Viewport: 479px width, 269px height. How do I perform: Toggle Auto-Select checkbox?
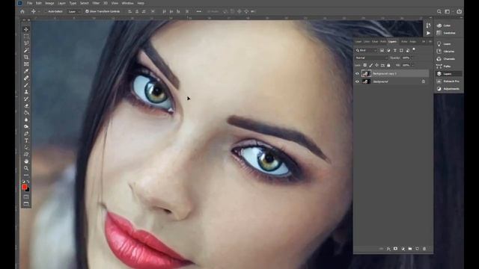coord(46,11)
